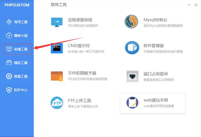
Task: Click description 命令输入的一种工作提示符
Action: pos(86,52)
